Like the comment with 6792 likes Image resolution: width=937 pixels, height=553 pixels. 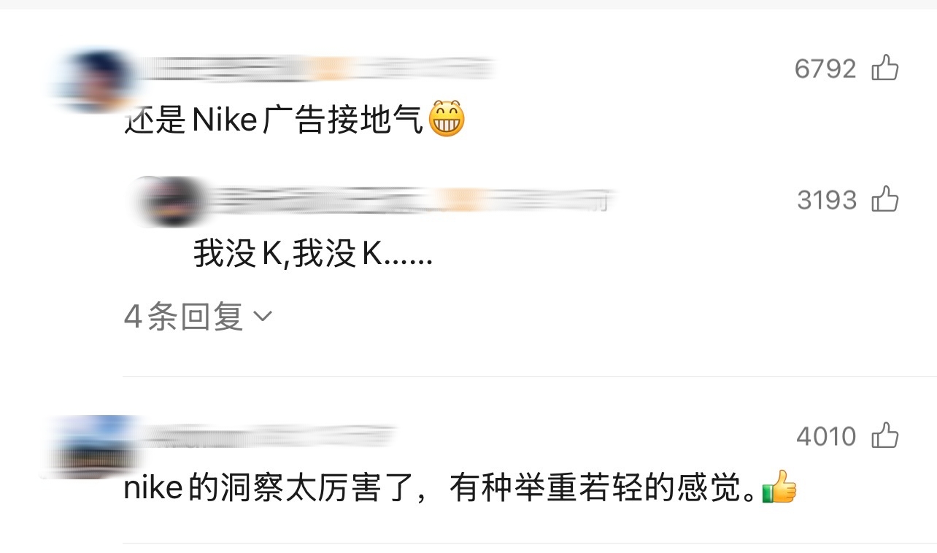point(885,68)
